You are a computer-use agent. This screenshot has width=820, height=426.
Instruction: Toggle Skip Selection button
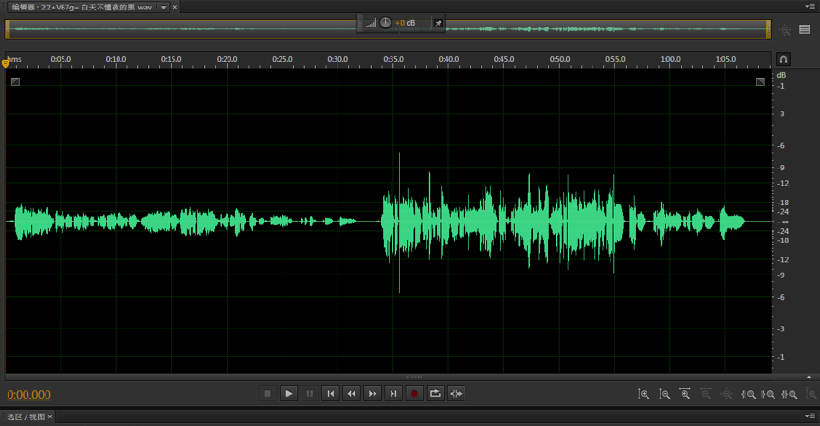tap(456, 394)
